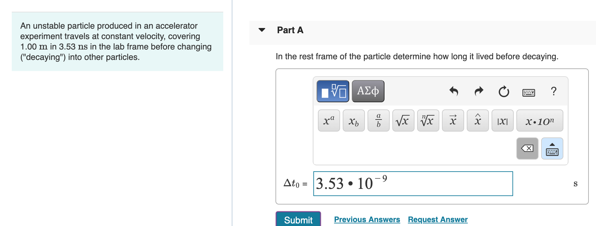Collapse the Part A section

tap(261, 30)
